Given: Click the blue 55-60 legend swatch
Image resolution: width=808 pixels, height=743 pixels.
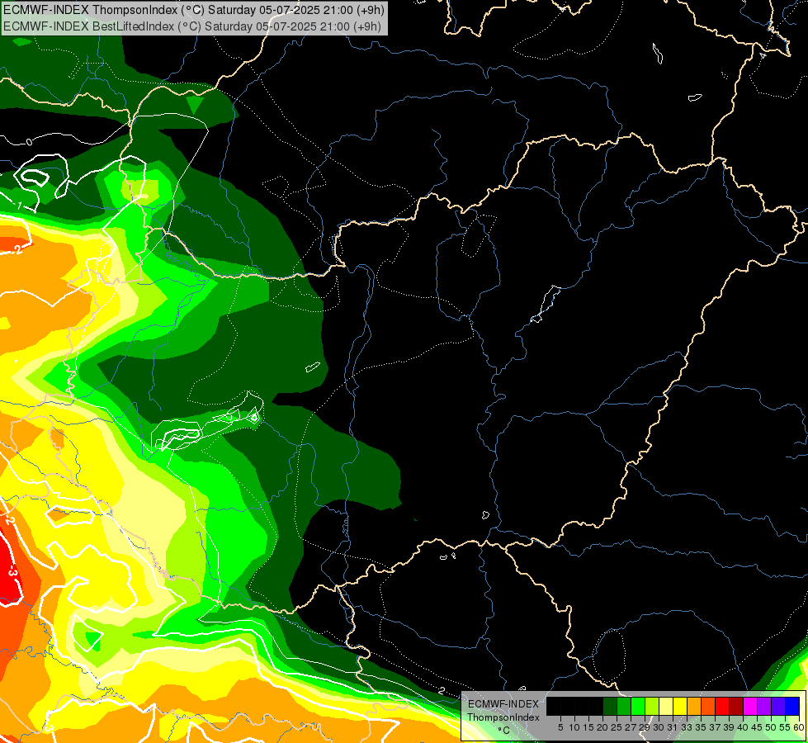Looking at the screenshot, I should (792, 706).
